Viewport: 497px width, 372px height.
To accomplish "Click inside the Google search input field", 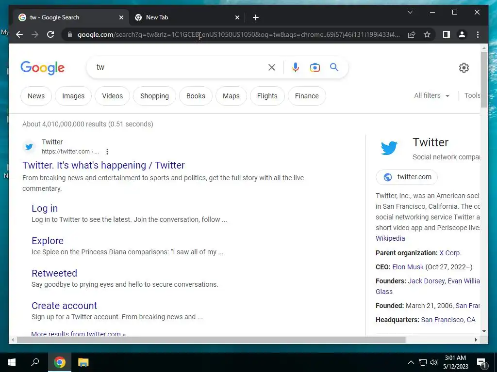I will tap(181, 67).
